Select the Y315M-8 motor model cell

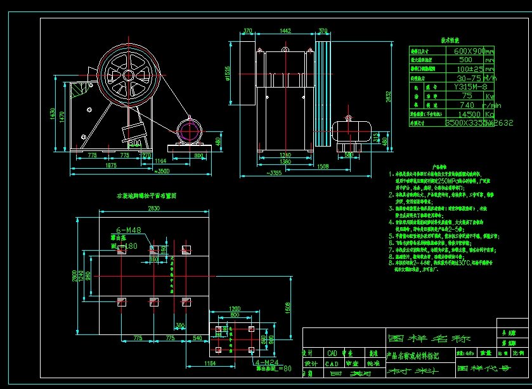point(468,86)
